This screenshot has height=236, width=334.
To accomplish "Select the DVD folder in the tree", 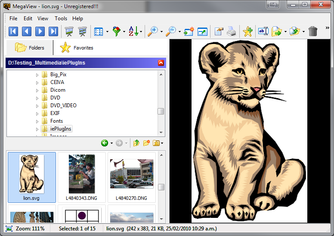I will tap(55, 98).
